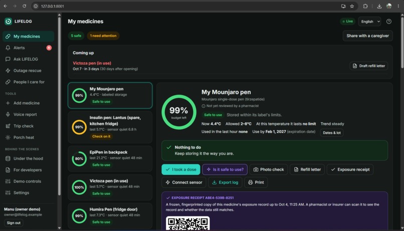Click Victoza pen 100% budget ring
The width and height of the screenshot is (404, 231).
pos(79,187)
